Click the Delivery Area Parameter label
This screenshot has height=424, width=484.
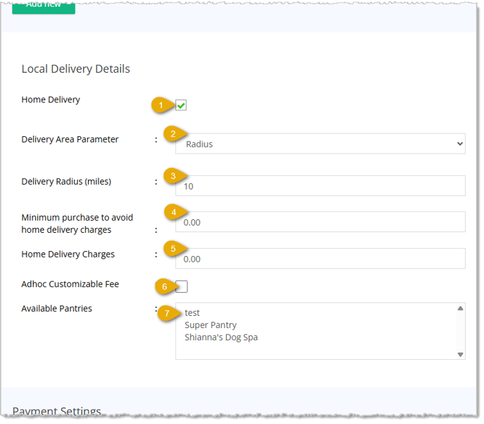[x=70, y=139]
